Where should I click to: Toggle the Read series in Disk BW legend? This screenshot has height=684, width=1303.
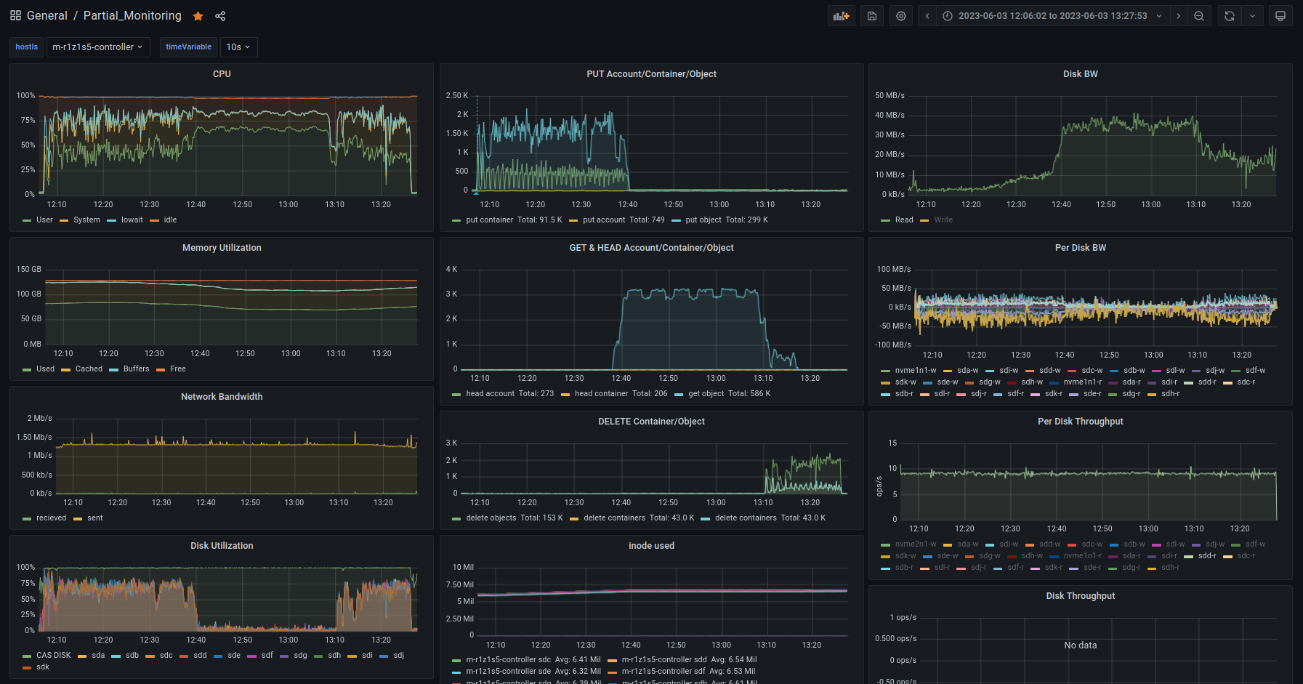[904, 220]
